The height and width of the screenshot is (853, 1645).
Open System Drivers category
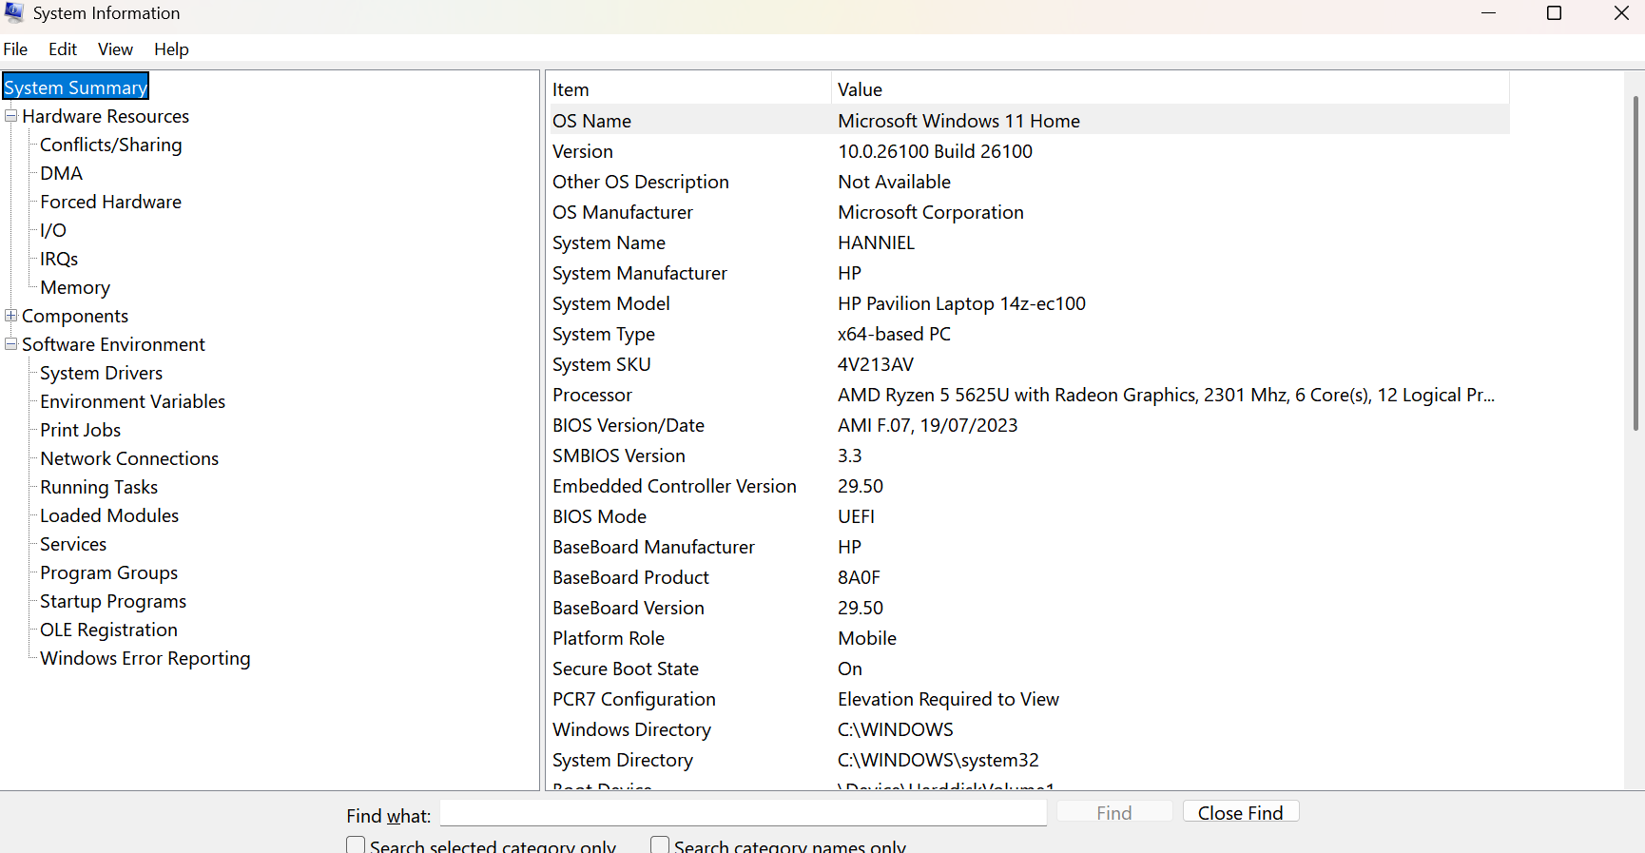click(101, 373)
